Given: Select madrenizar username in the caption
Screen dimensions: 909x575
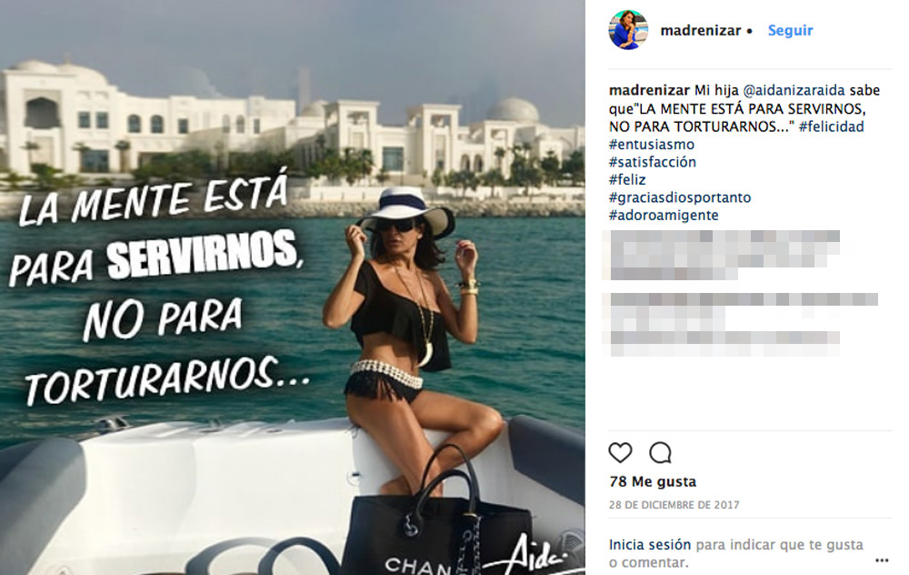Looking at the screenshot, I should [649, 90].
